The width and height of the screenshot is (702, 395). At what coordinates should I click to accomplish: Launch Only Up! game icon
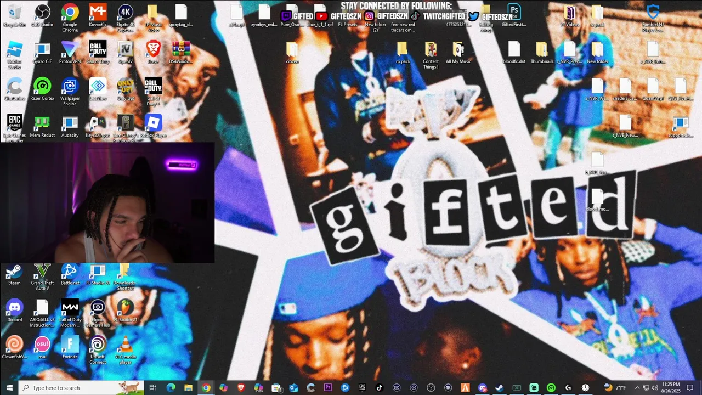[126, 89]
